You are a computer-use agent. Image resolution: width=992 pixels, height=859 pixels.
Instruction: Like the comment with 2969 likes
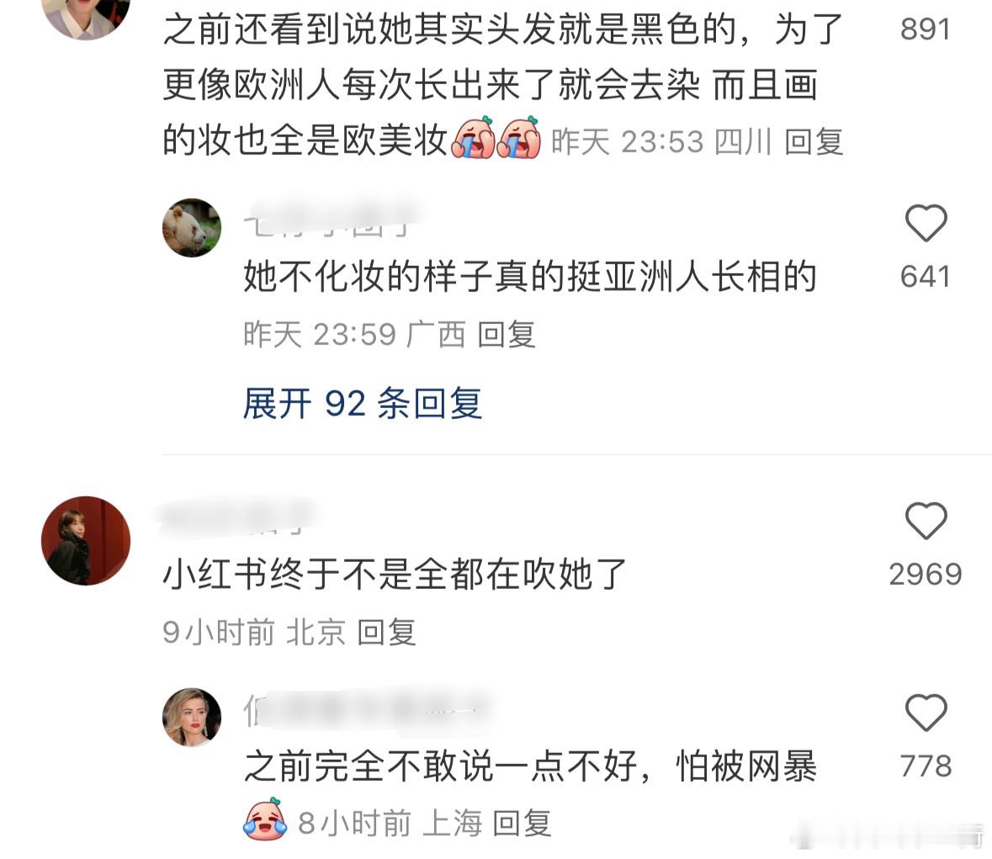[926, 521]
